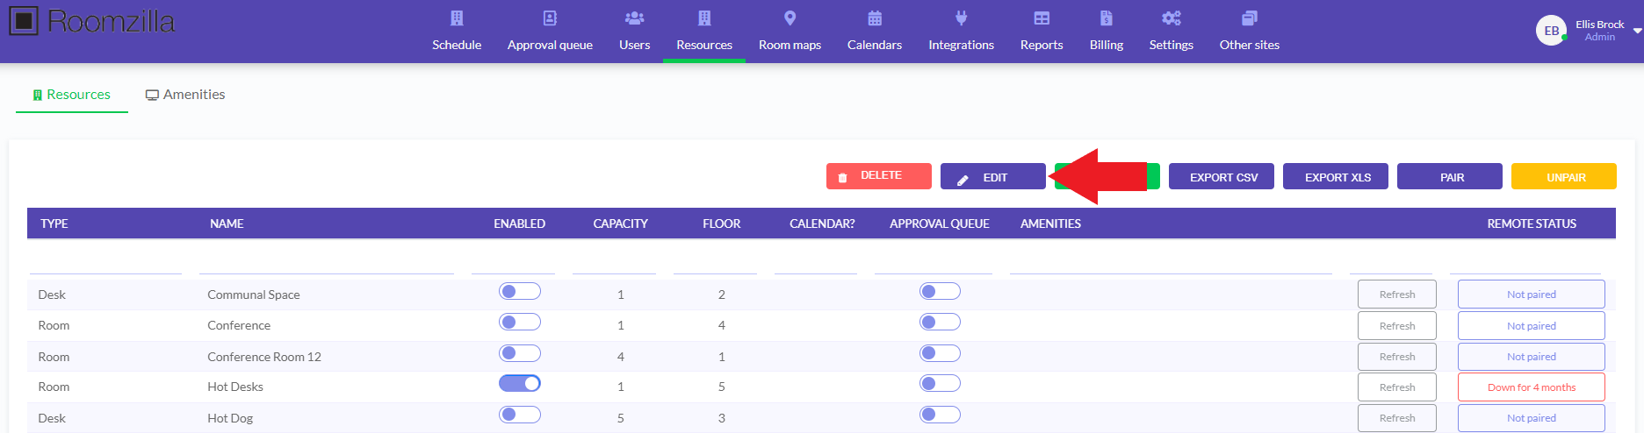Open the Schedule page icon
Viewport: 1644px width, 433px height.
click(457, 18)
